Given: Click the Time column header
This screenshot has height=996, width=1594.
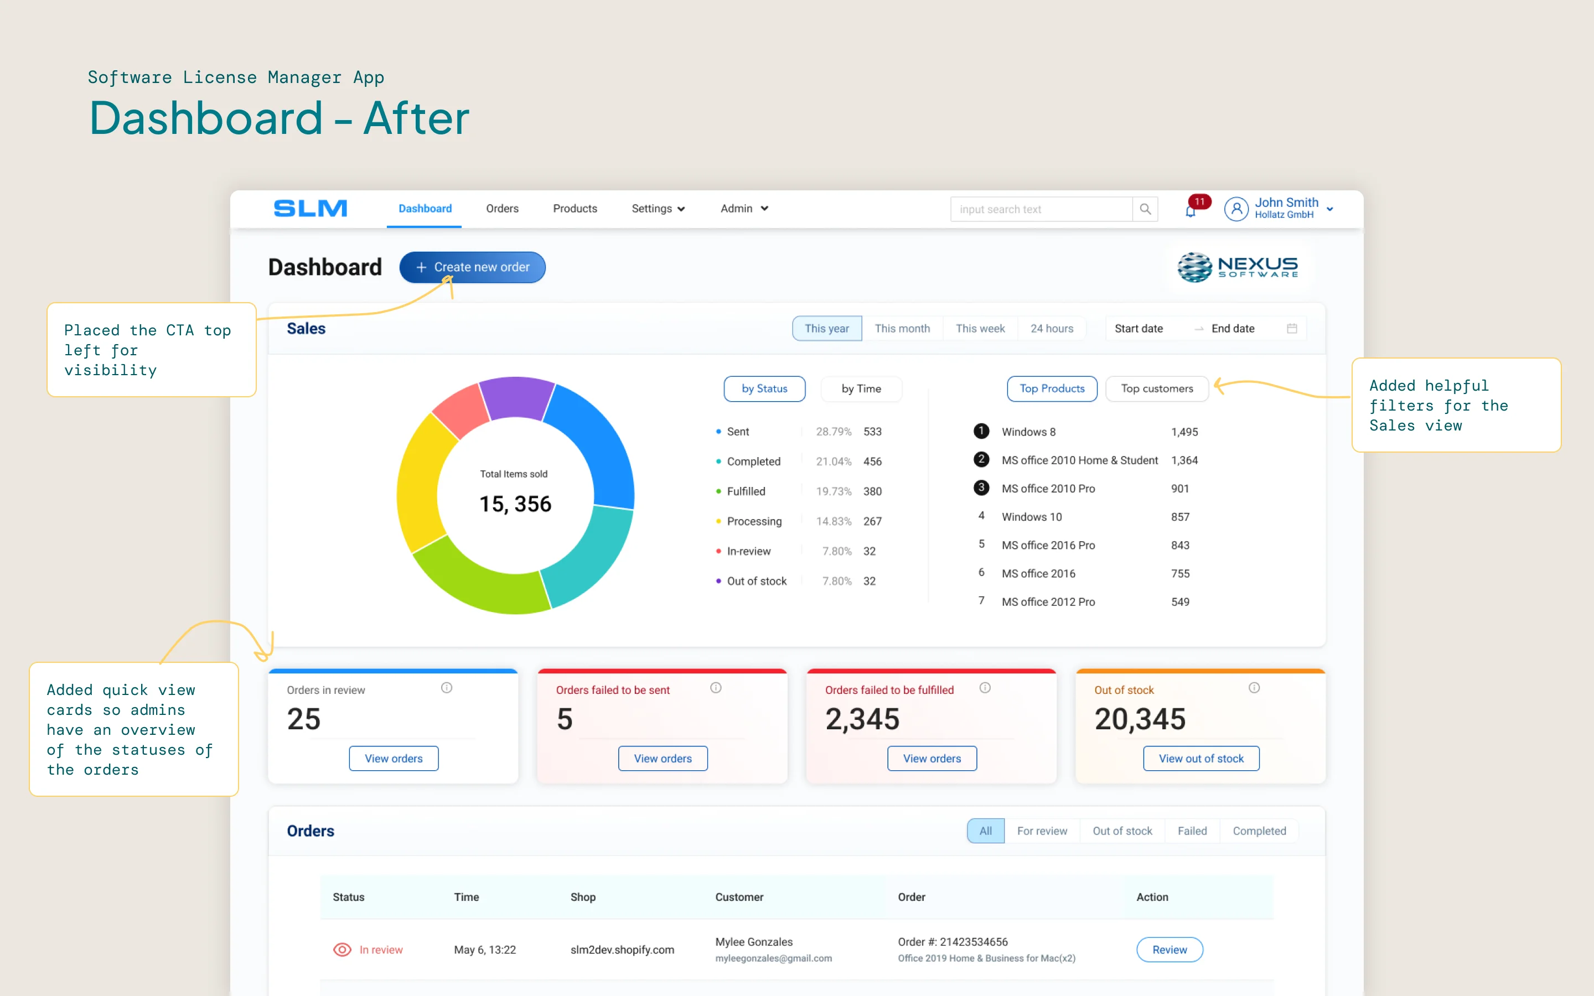Looking at the screenshot, I should click(x=467, y=896).
